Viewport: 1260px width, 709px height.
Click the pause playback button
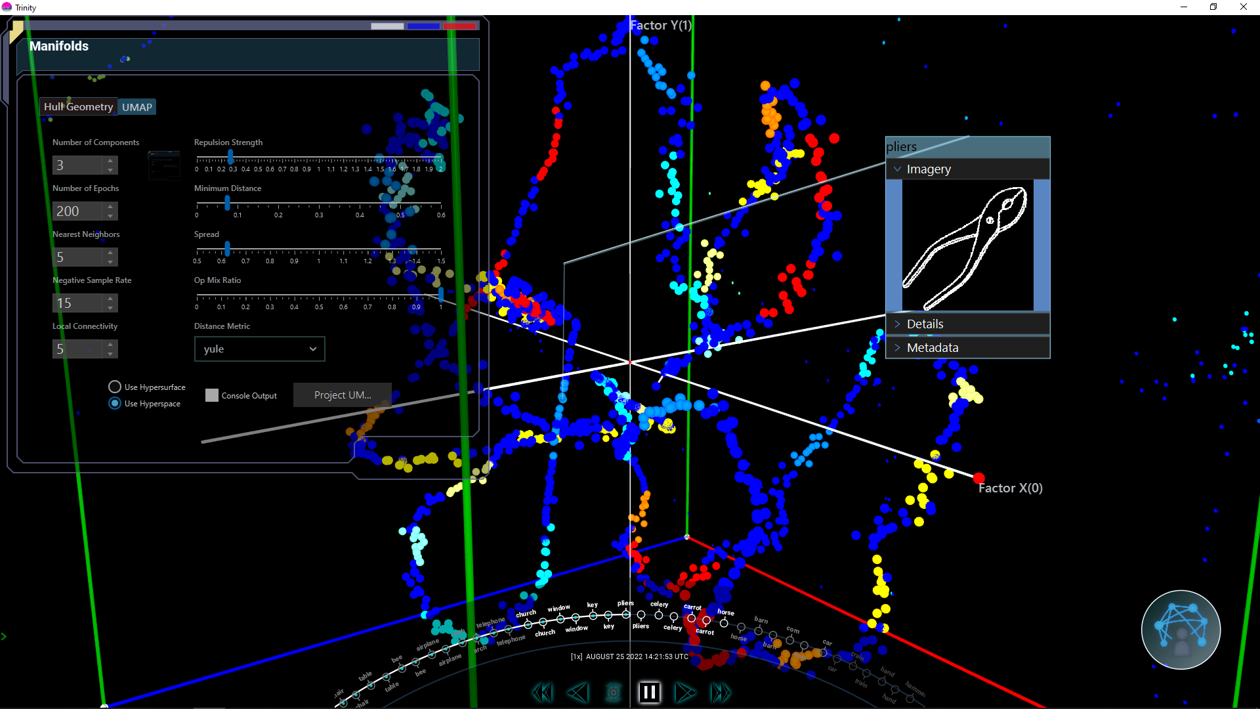tap(649, 693)
